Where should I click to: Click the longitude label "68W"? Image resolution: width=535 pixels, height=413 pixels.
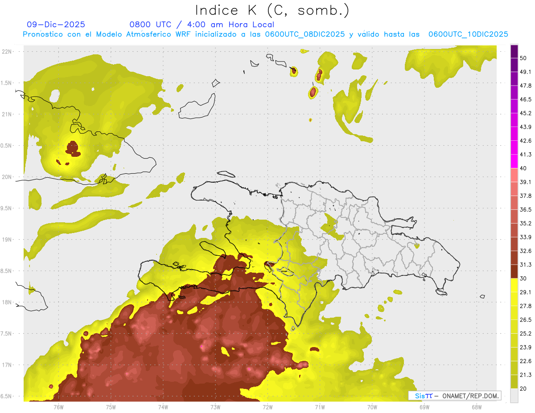[477, 407]
